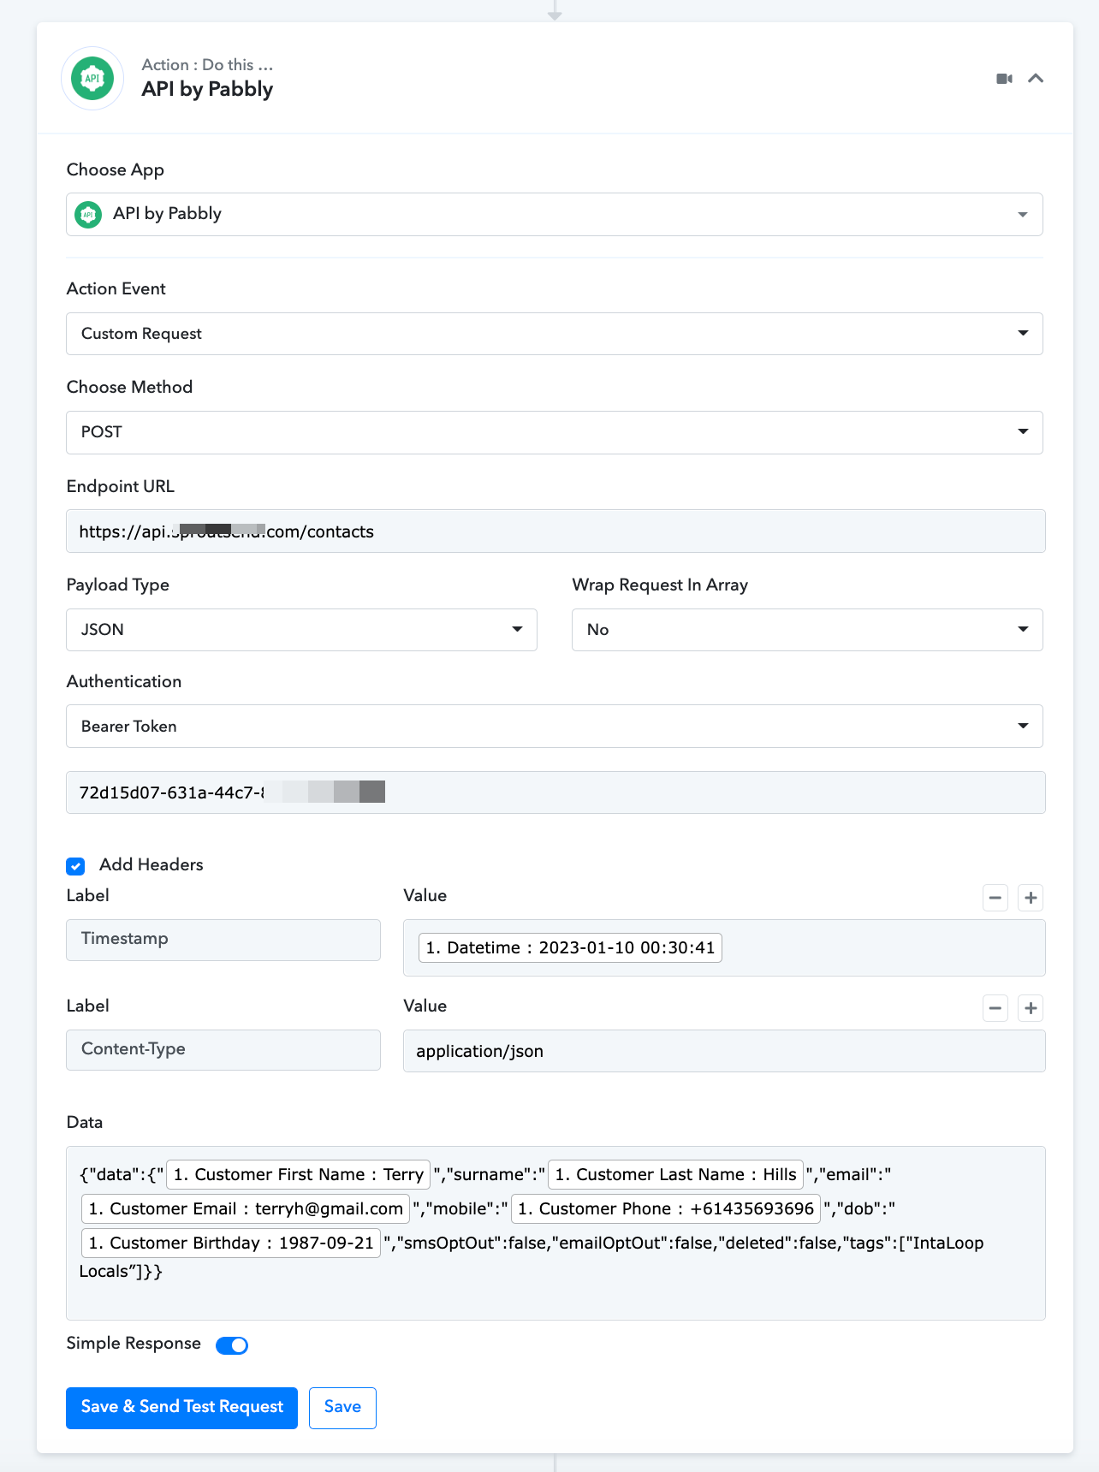The width and height of the screenshot is (1099, 1472).
Task: Click the Customer Last Name mapped tag
Action: tap(676, 1175)
